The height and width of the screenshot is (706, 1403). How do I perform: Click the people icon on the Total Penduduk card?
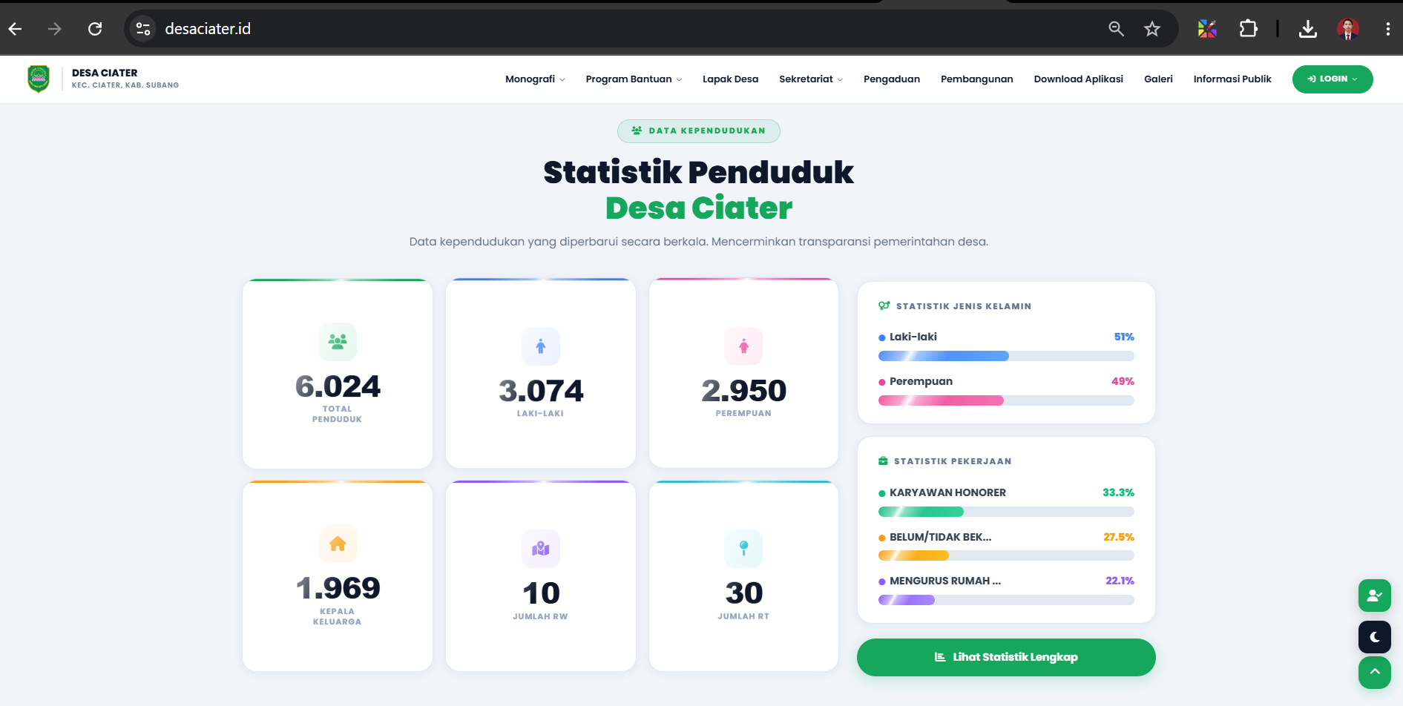click(x=338, y=342)
